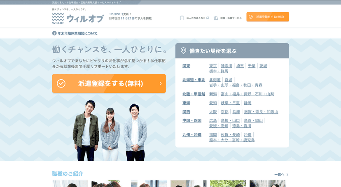The width and height of the screenshot is (341, 187).
Task: Click the person icon for 就職・転職サービス
Action: click(216, 18)
